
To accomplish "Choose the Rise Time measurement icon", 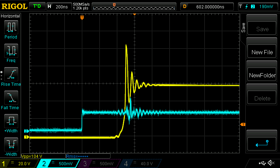I will [10, 74].
